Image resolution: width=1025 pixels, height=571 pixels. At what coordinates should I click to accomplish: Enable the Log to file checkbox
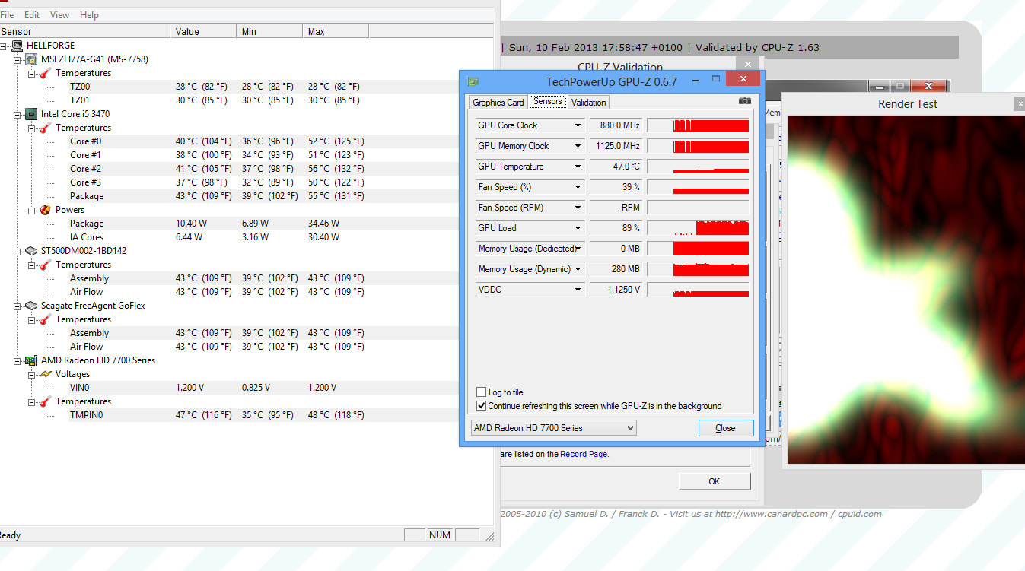click(x=481, y=392)
